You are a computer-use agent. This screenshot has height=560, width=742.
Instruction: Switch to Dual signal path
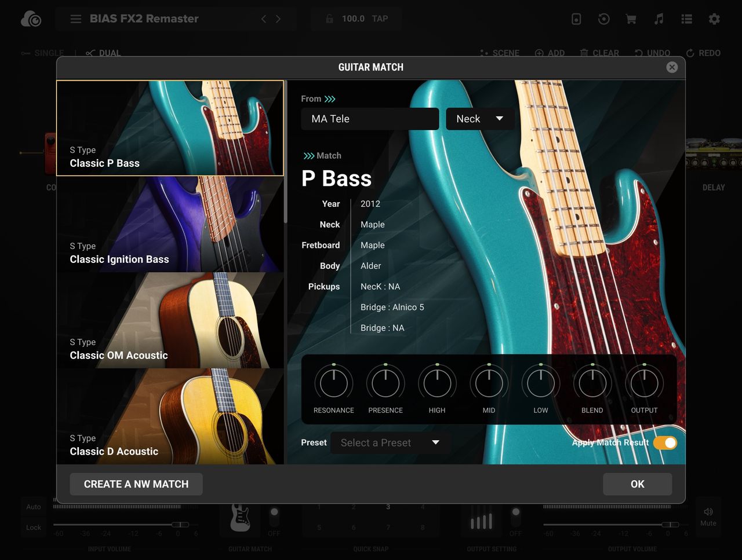pos(103,53)
